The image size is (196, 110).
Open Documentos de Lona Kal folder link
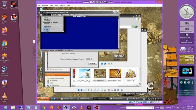point(55,78)
